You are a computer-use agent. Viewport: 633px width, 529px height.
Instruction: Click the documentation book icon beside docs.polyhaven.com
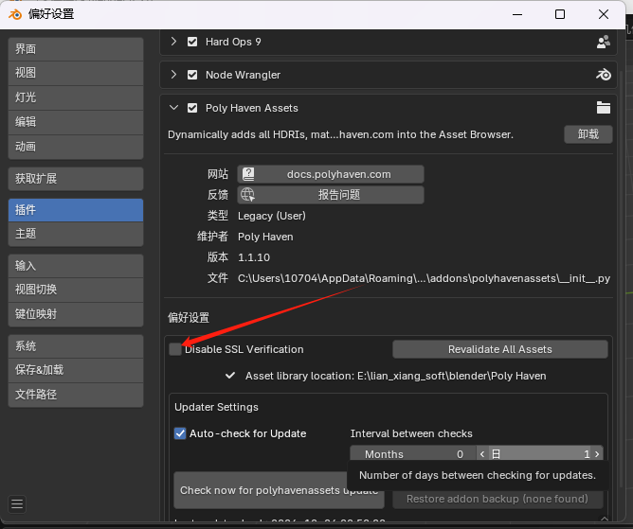[248, 174]
